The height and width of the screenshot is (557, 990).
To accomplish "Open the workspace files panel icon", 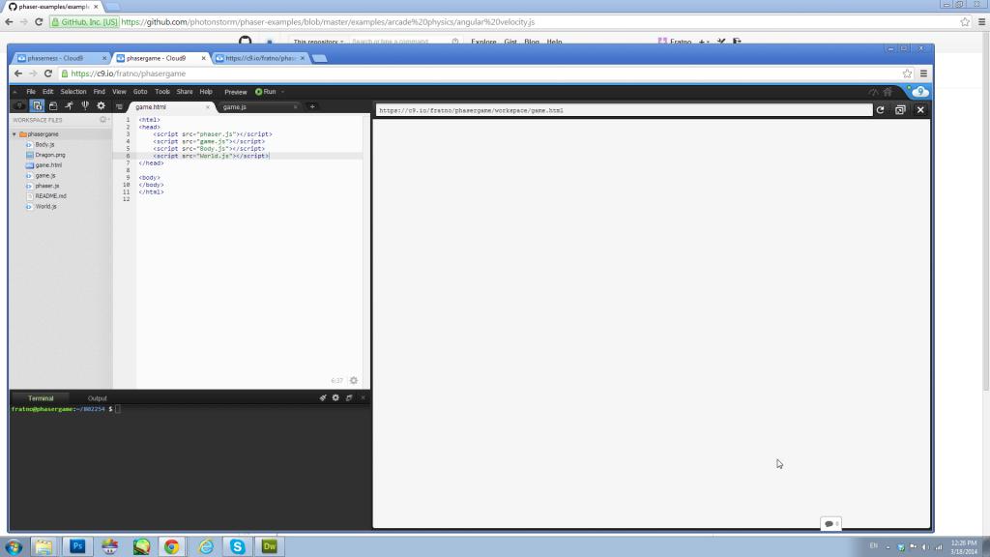I will point(37,105).
